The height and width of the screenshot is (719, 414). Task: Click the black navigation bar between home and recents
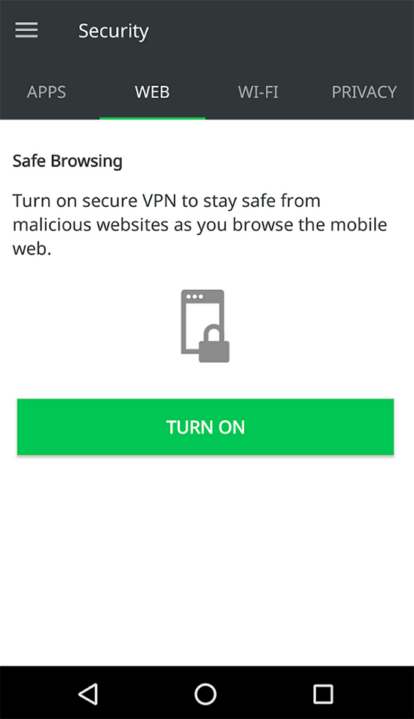coord(264,694)
